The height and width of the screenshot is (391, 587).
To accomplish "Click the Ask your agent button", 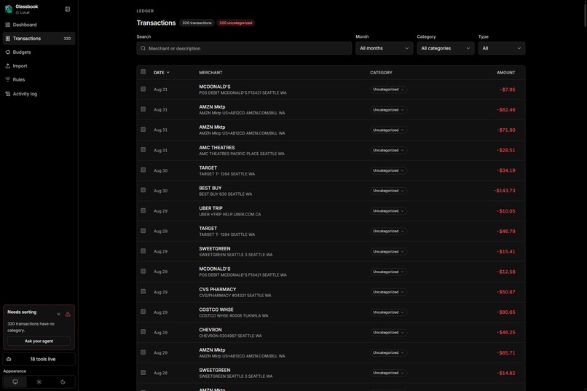I will point(39,341).
